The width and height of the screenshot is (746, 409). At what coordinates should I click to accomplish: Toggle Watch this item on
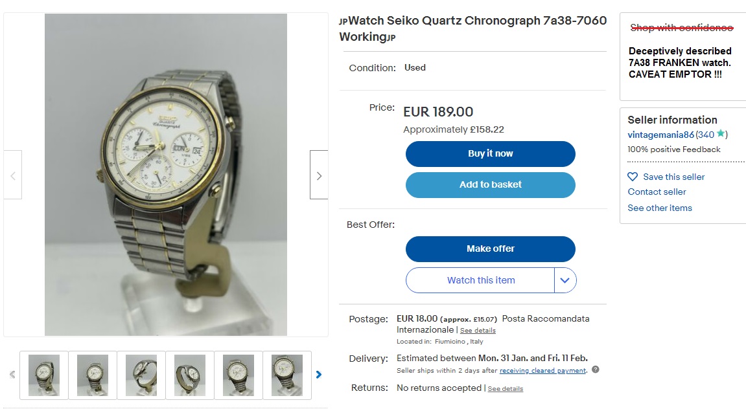pyautogui.click(x=480, y=280)
